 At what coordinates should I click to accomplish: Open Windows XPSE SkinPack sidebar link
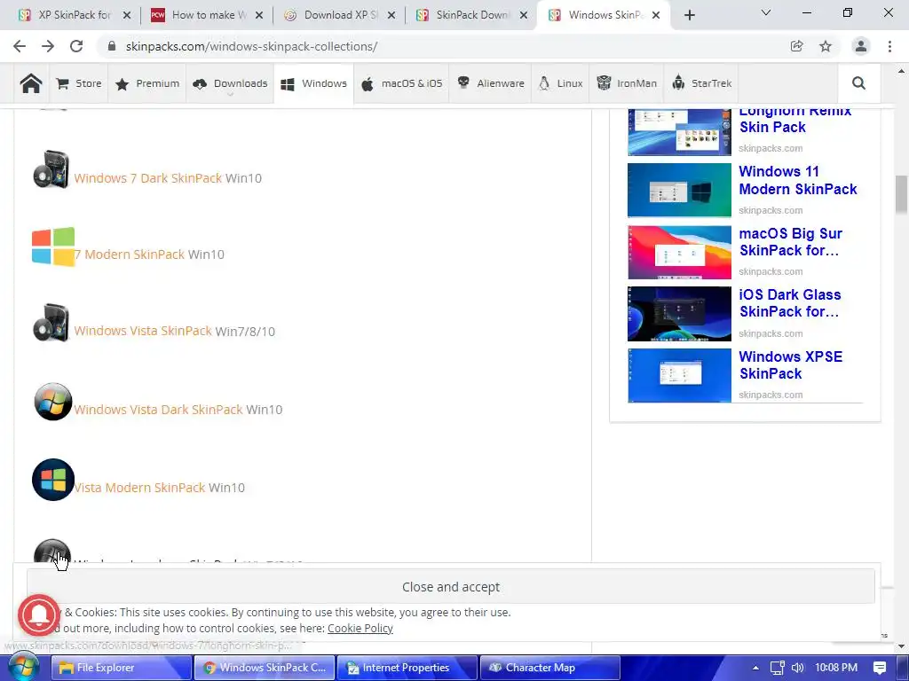tap(790, 364)
